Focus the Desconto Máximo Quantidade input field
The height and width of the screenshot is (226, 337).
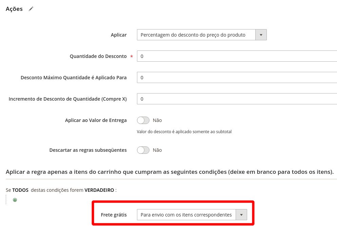pos(237,78)
